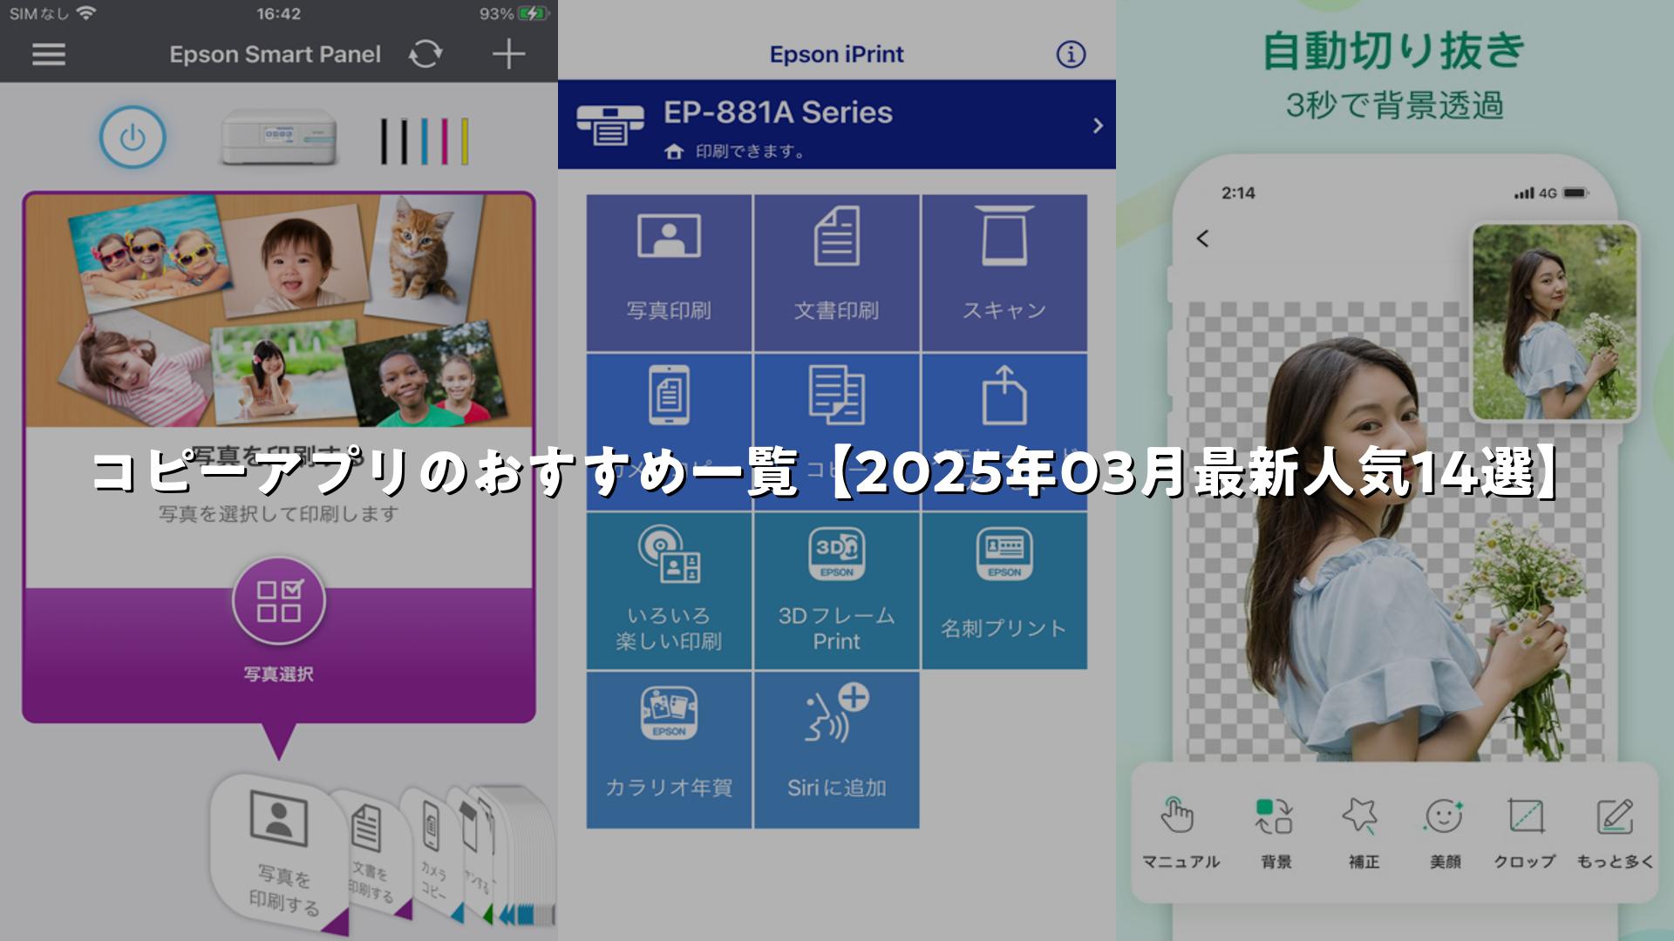
Task: Tap the refresh sync icon in Smart Panel
Action: [x=425, y=54]
